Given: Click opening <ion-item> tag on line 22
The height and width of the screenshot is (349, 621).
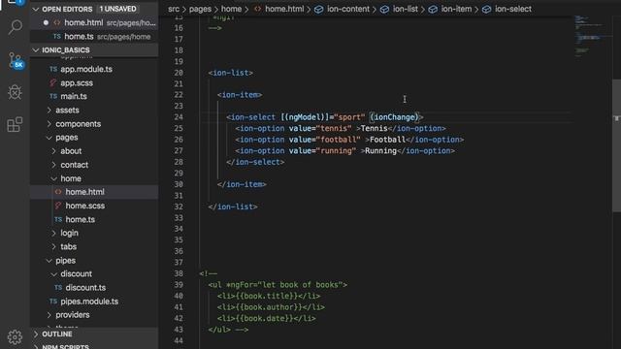Looking at the screenshot, I should tap(240, 95).
